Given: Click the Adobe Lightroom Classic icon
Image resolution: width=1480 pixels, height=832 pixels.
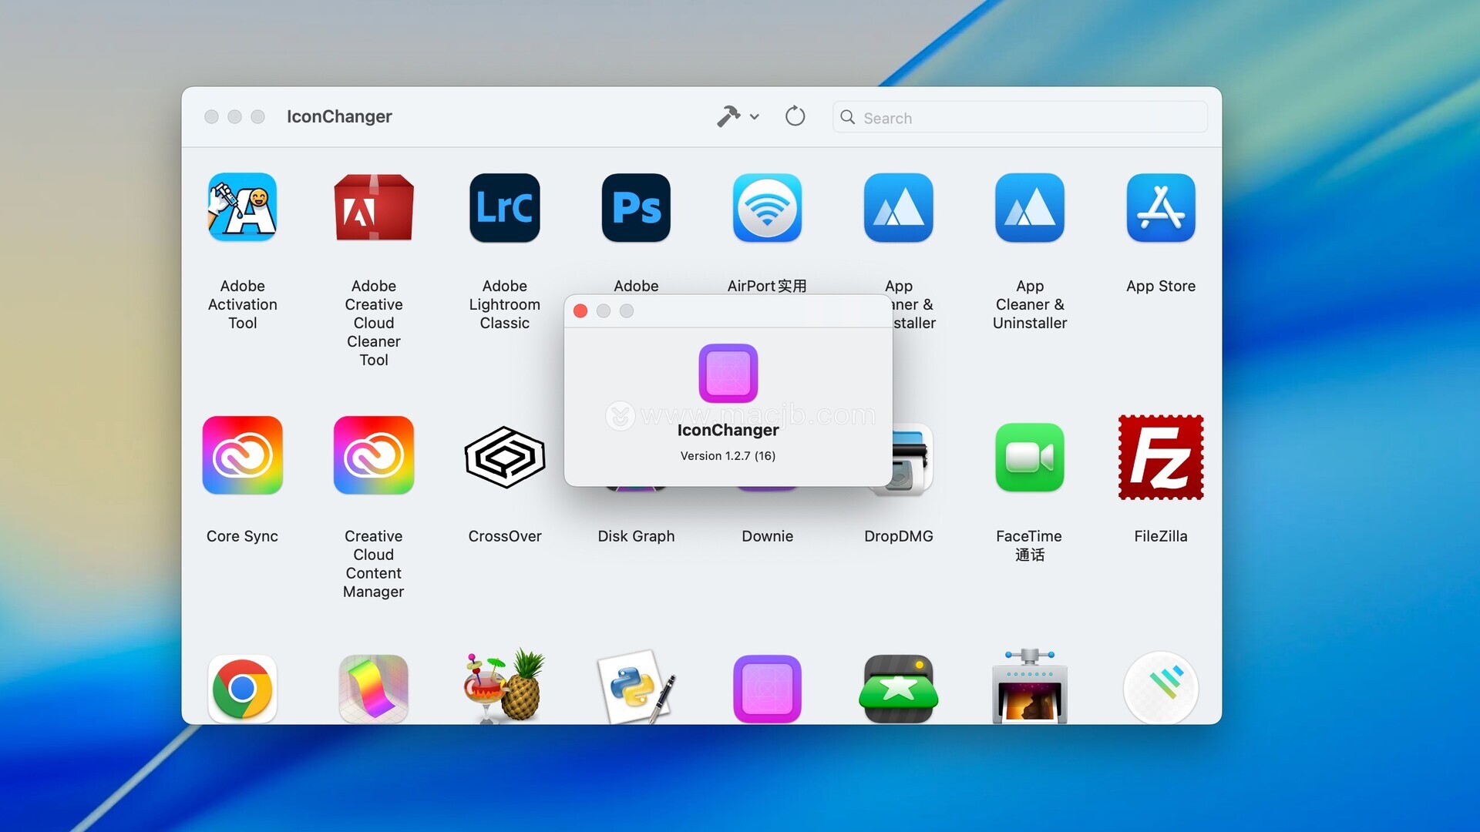Looking at the screenshot, I should (505, 208).
